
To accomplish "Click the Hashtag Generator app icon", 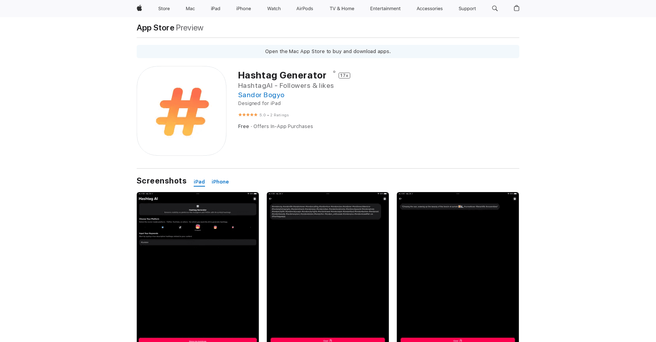I will (182, 111).
